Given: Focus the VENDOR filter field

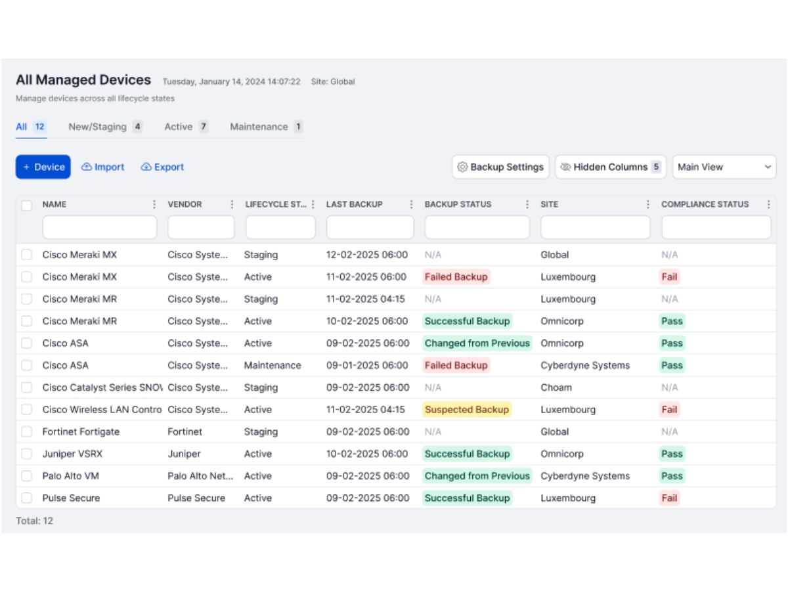Looking at the screenshot, I should 201,227.
